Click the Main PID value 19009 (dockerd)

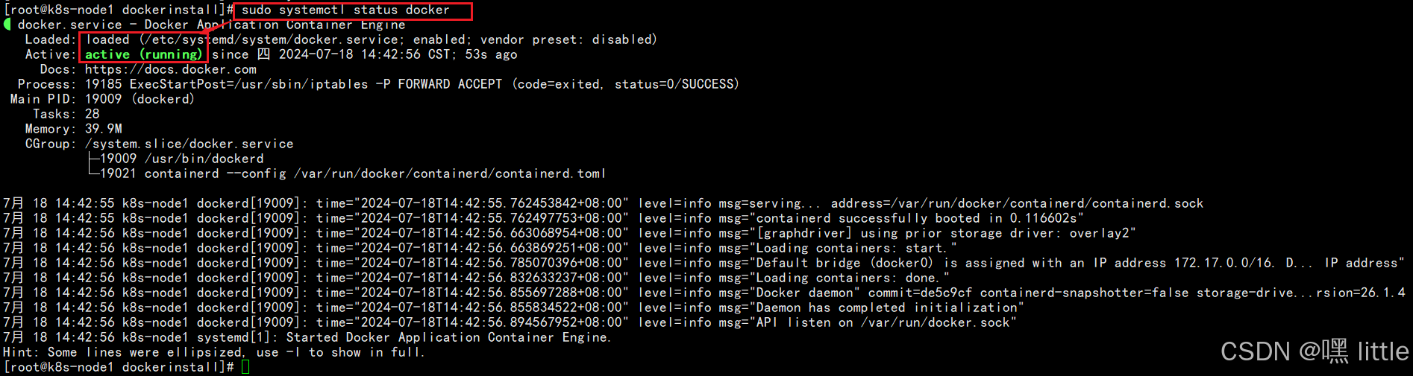140,99
